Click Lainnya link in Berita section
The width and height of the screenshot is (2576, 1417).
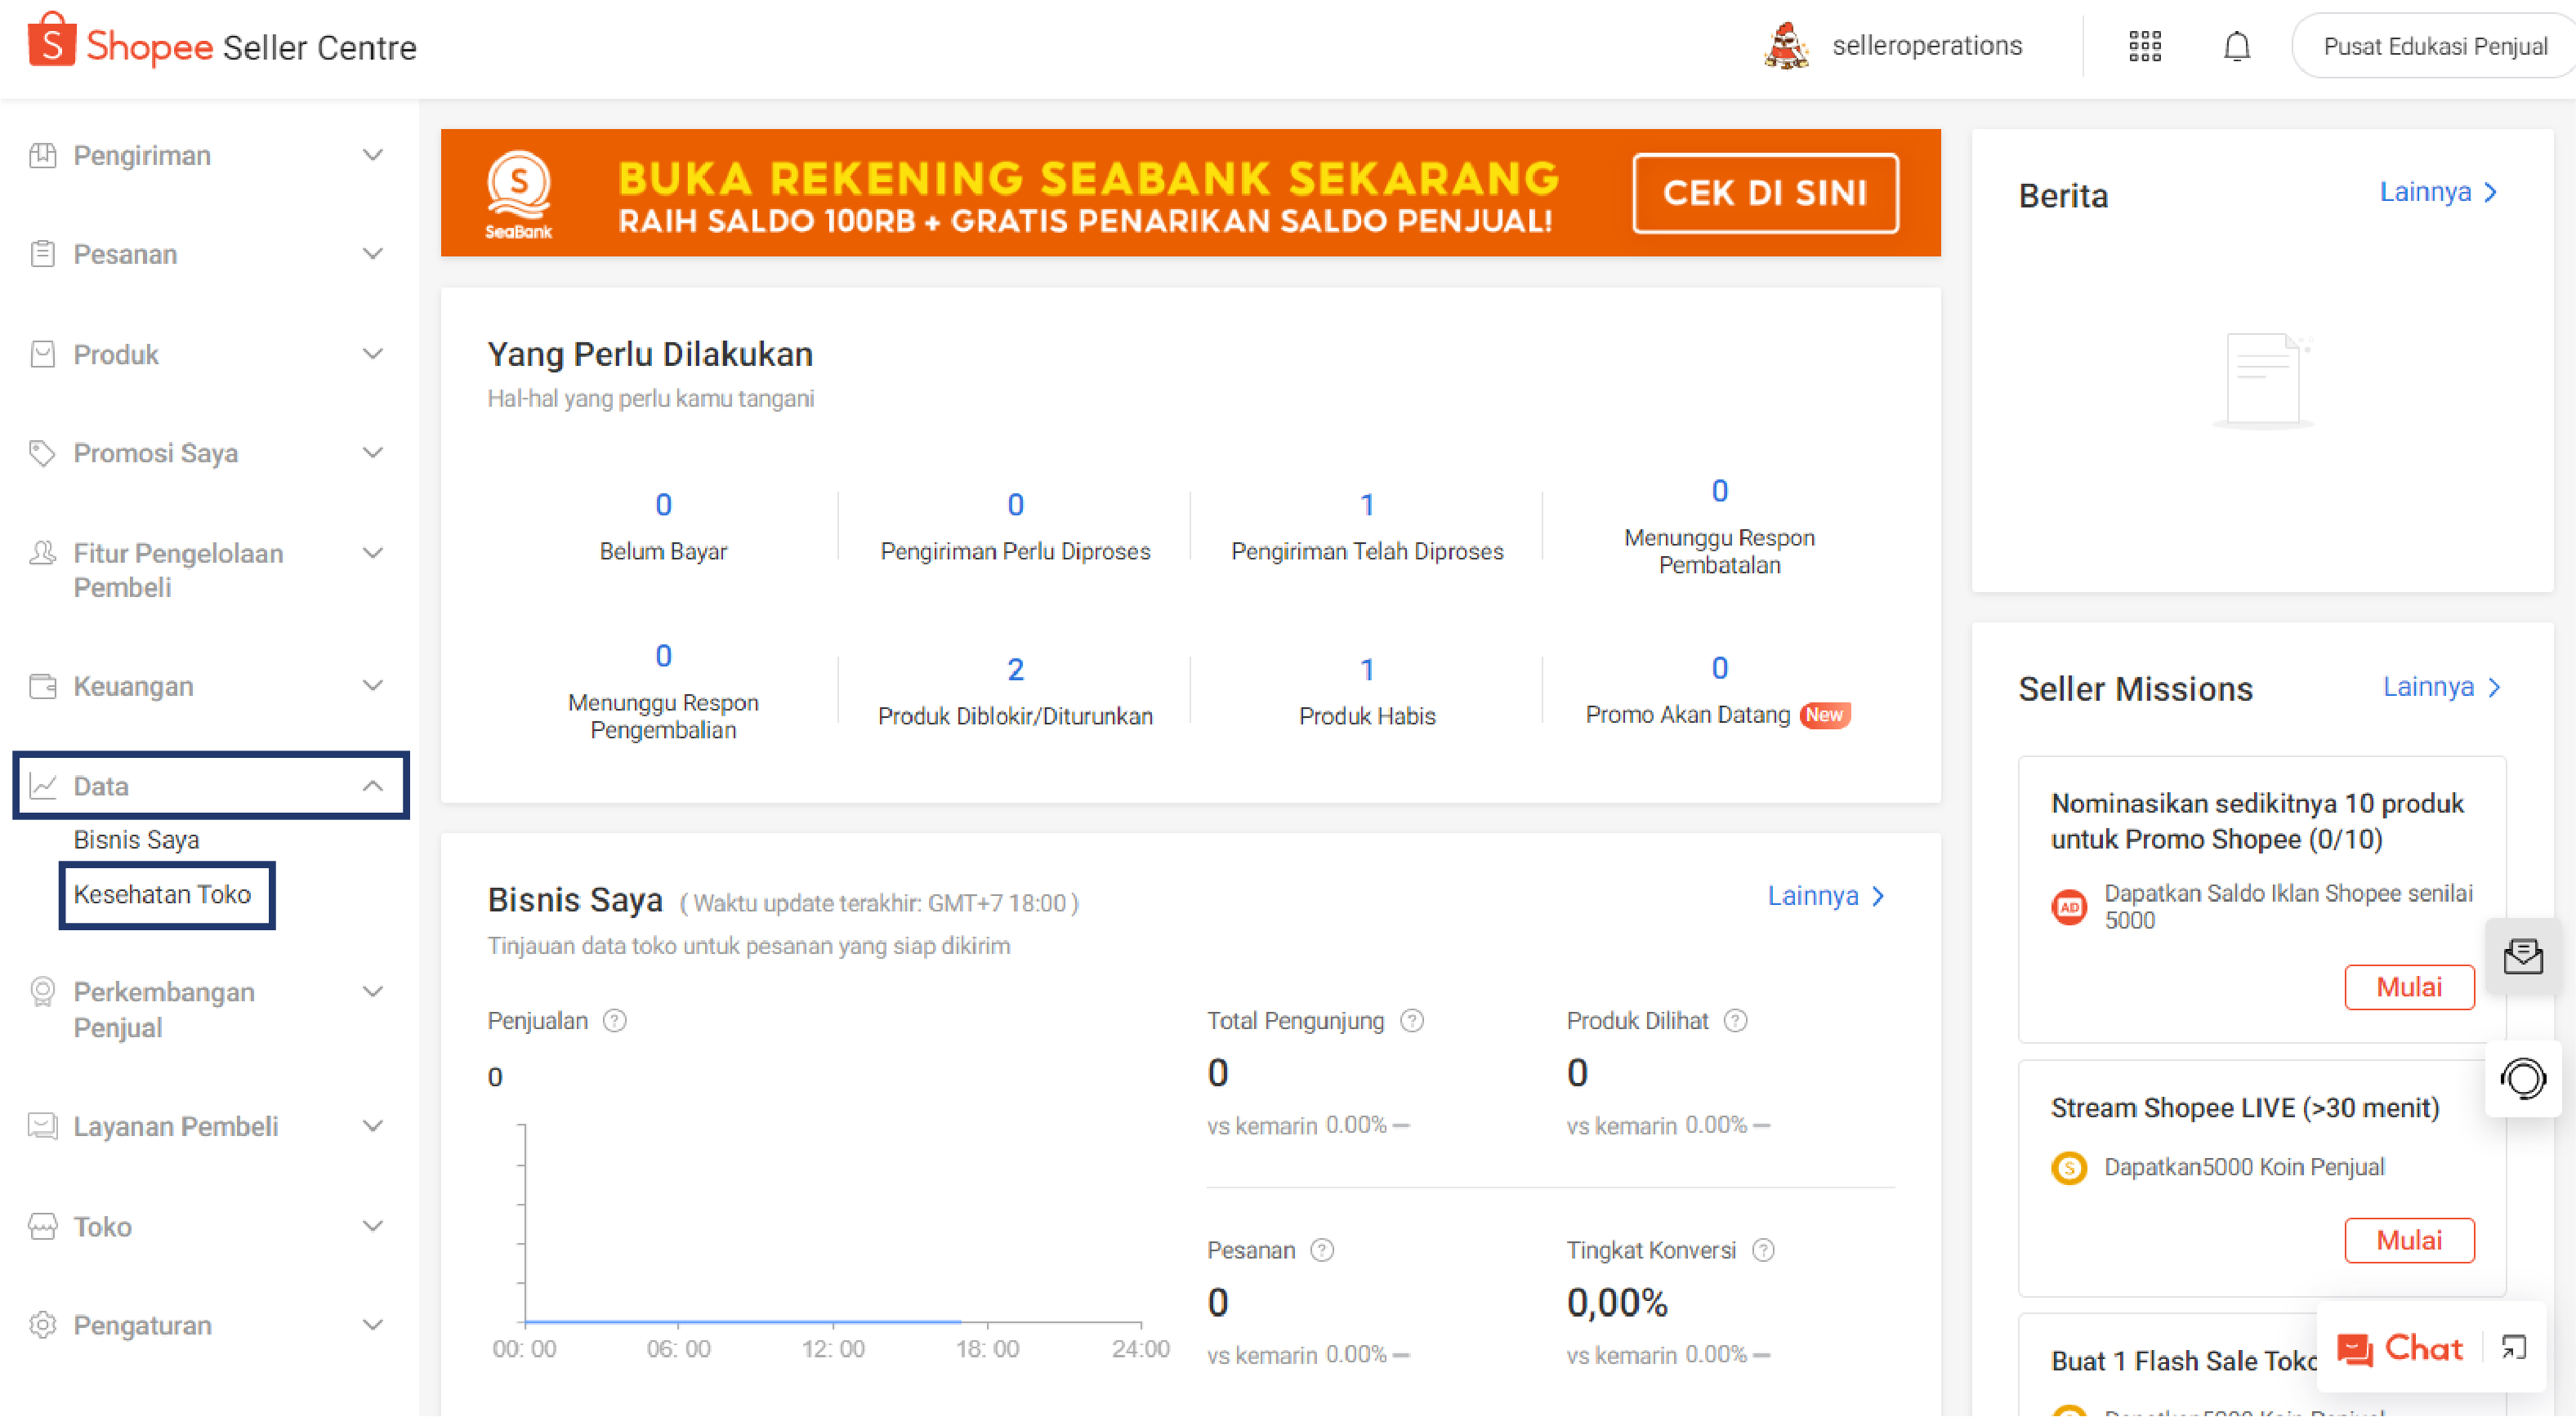(2435, 194)
